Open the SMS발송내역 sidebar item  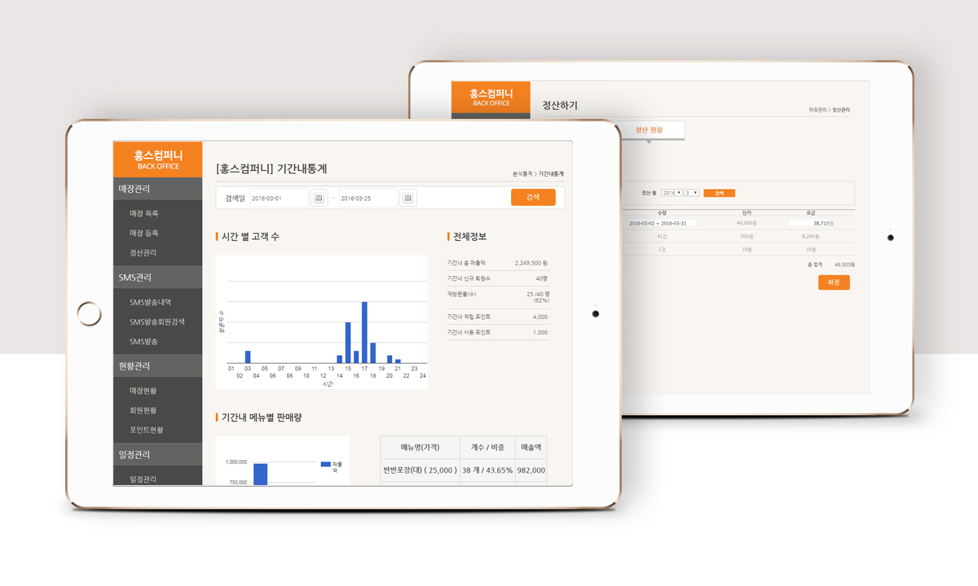click(150, 302)
